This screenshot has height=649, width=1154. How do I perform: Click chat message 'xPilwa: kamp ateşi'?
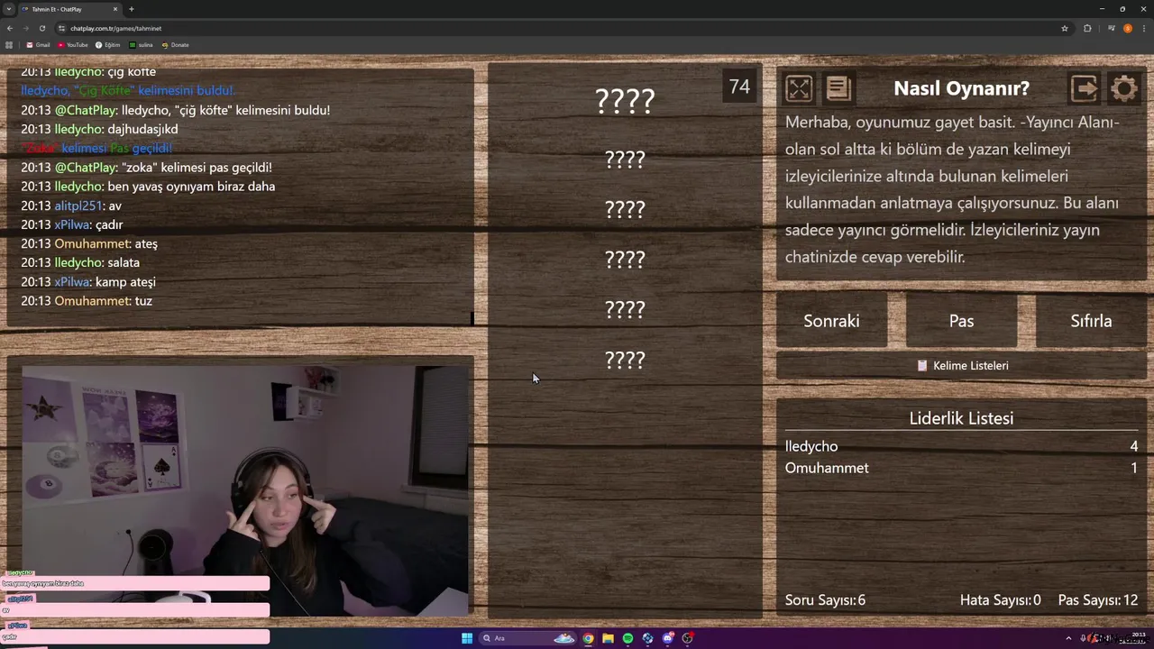[88, 282]
